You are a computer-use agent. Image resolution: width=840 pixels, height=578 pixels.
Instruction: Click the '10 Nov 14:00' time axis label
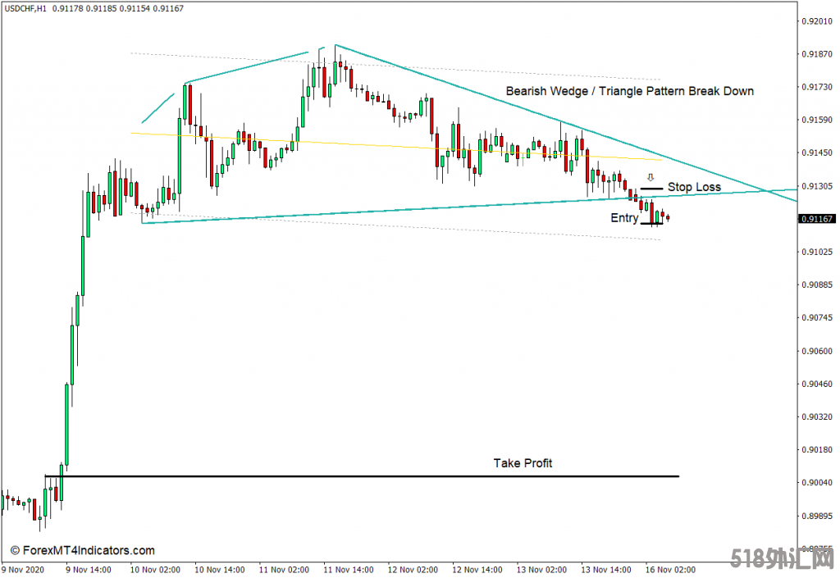click(x=220, y=570)
